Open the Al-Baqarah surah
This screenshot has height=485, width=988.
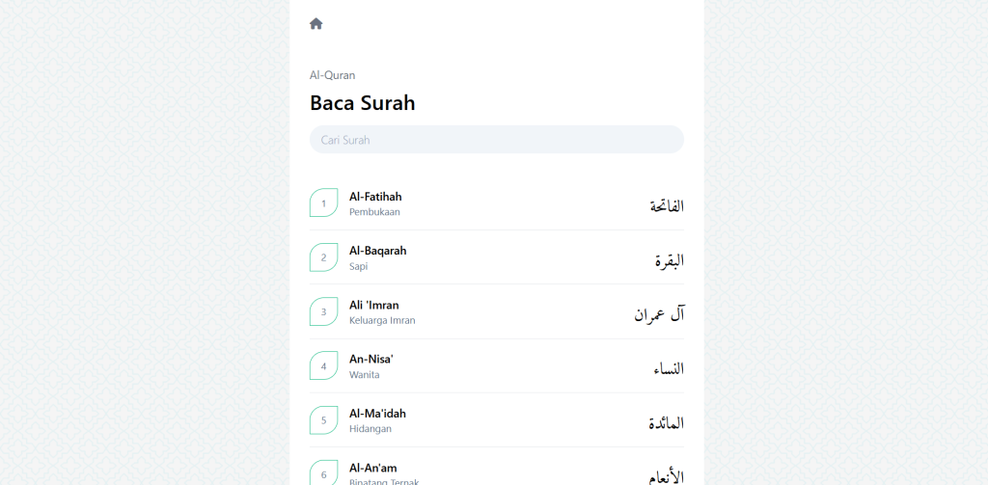pos(377,251)
